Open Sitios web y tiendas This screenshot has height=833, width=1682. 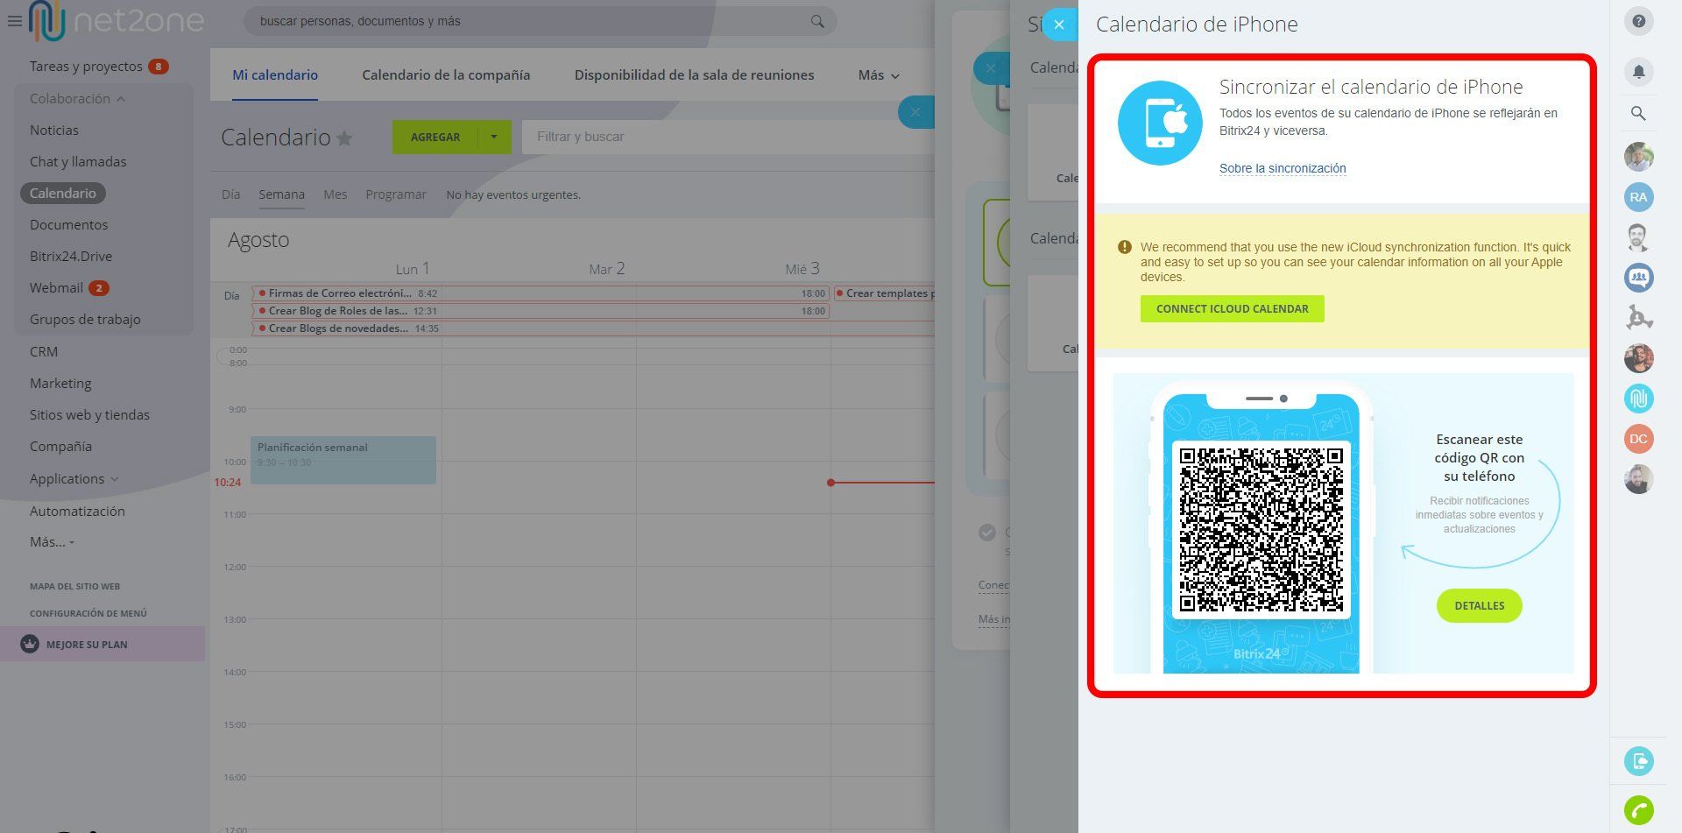click(89, 414)
